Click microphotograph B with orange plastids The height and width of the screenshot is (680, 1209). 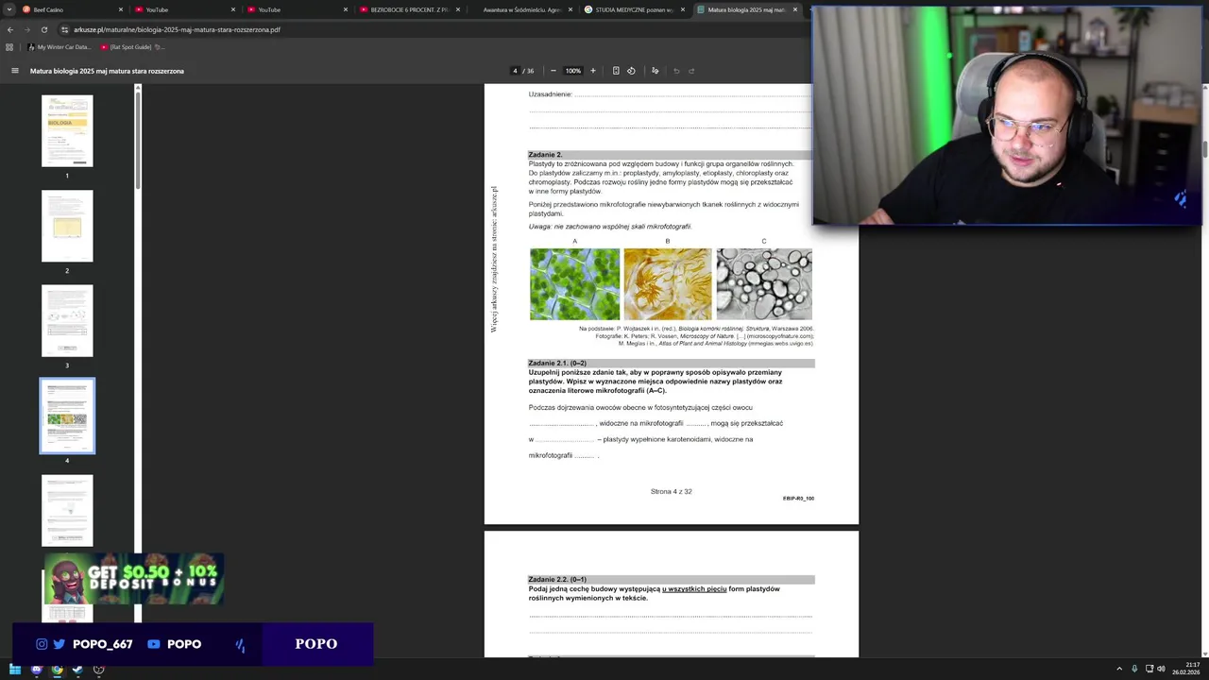668,284
